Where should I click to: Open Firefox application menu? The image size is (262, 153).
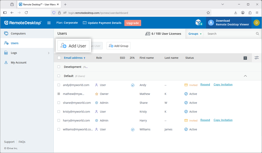(257, 13)
